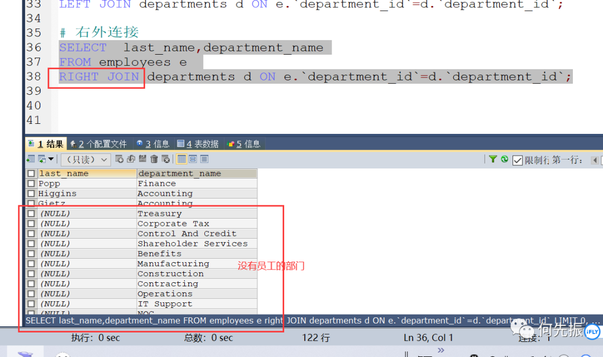Screen dimensions: 603x357
Task: Click the save changes floppy icon
Action: (143, 159)
